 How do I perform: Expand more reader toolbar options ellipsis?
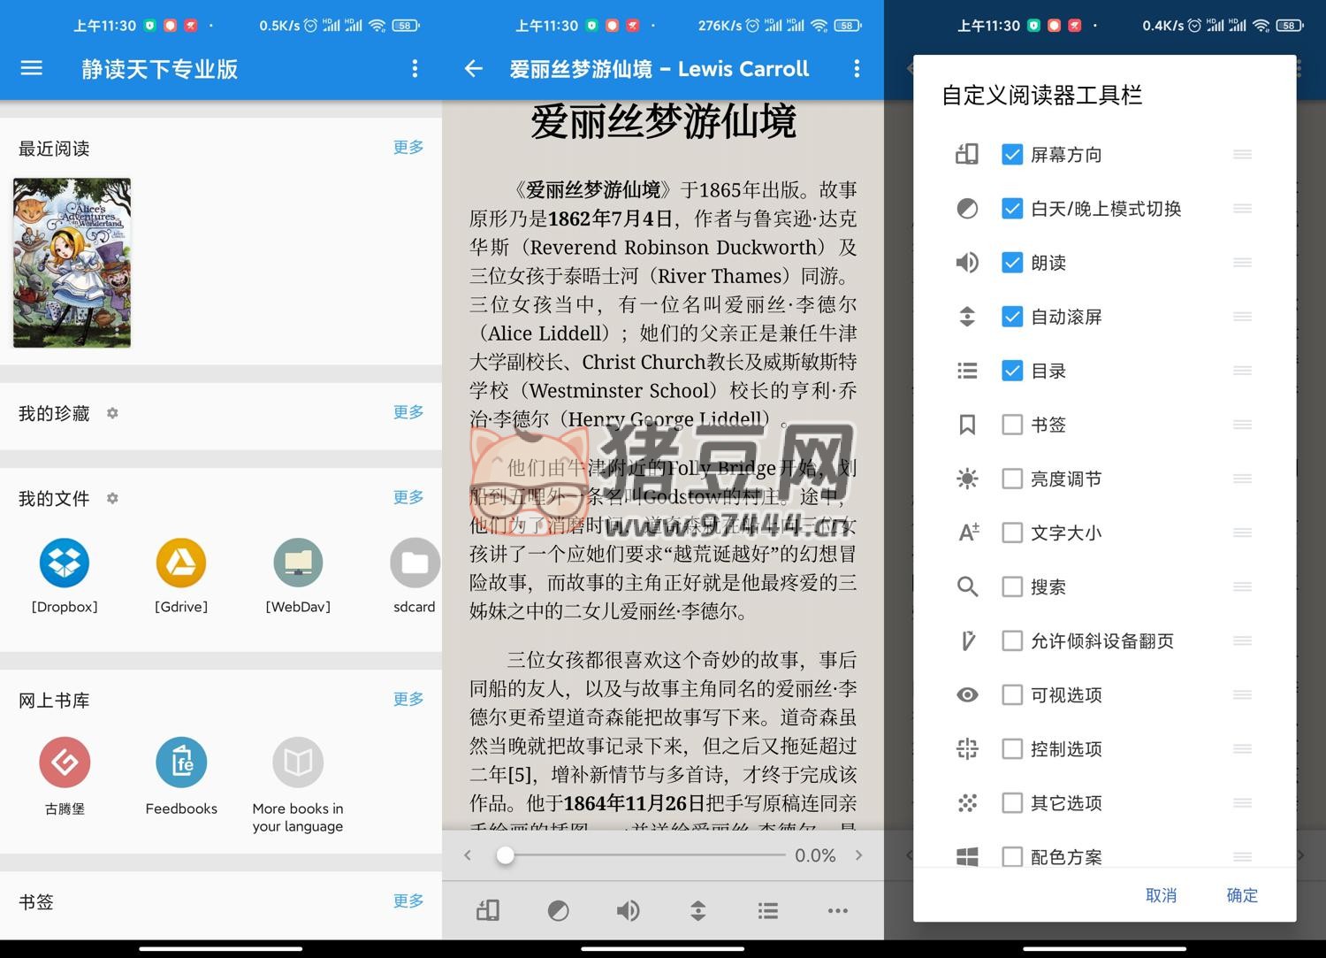point(837,910)
